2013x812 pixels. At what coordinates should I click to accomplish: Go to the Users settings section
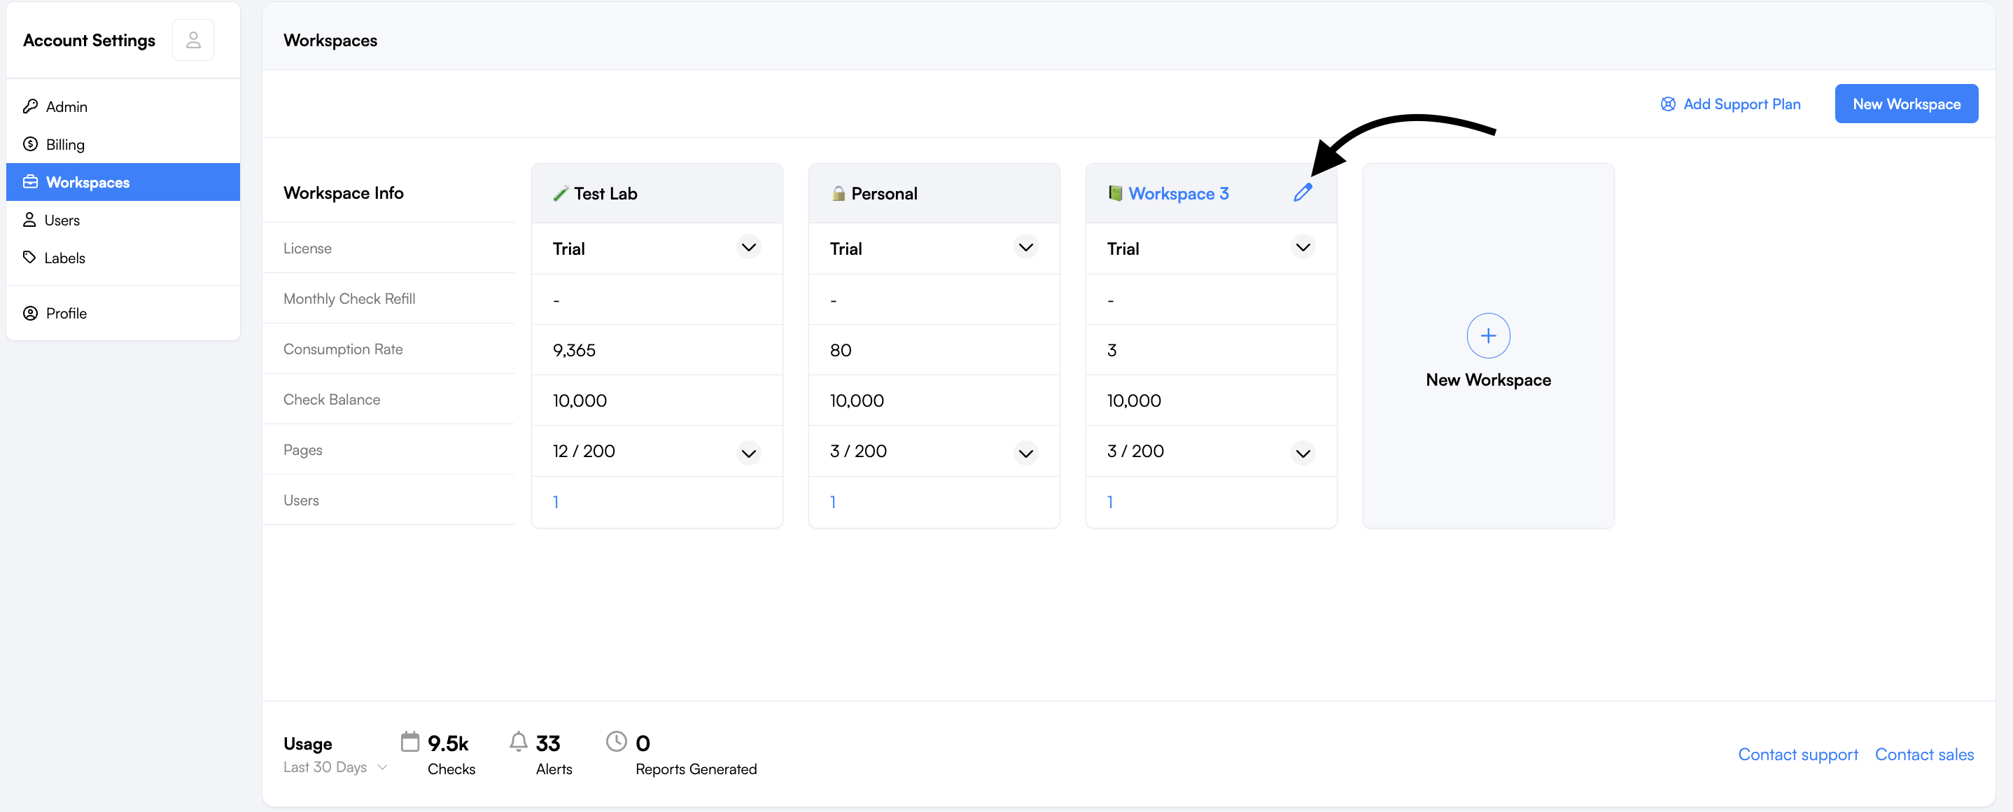tap(122, 220)
